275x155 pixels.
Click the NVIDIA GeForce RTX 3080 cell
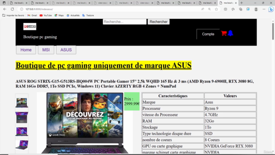click(230, 146)
